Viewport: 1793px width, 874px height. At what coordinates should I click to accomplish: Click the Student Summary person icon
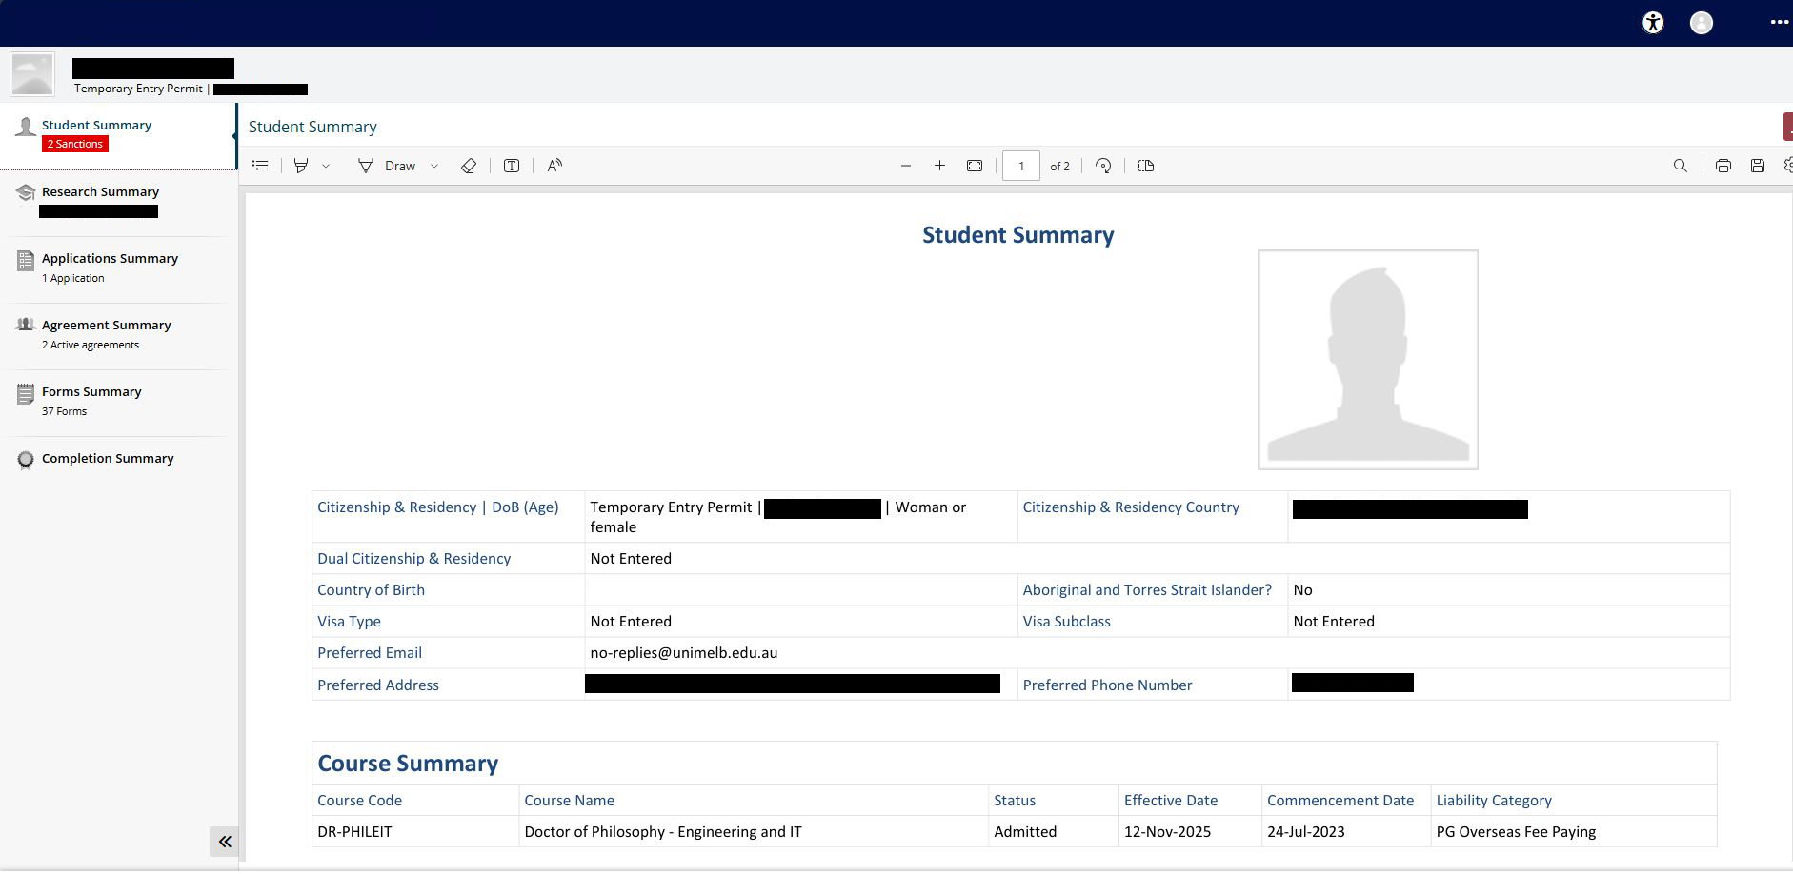pos(26,127)
